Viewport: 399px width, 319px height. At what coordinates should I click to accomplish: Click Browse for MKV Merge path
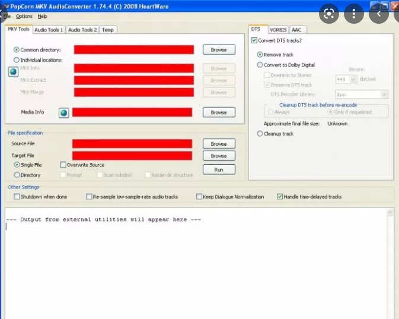pos(219,92)
